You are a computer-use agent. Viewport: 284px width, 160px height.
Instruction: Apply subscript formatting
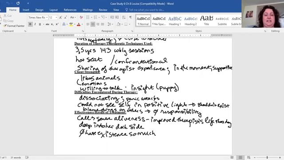[x=52, y=24]
